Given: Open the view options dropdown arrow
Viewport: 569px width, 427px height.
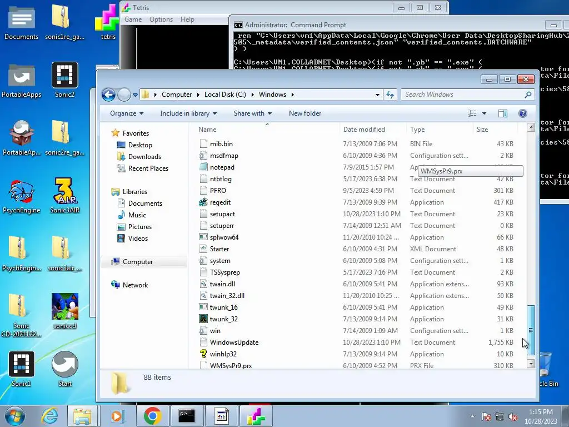Looking at the screenshot, I should (x=484, y=113).
